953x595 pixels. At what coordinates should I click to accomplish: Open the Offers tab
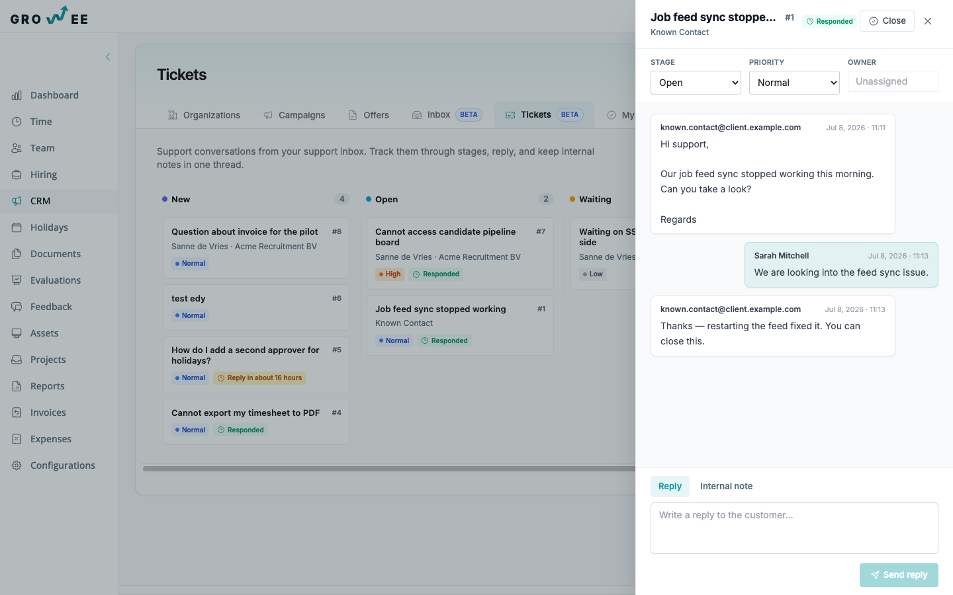[x=369, y=115]
